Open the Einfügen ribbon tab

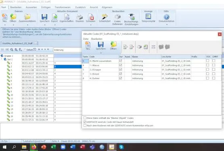point(46,7)
